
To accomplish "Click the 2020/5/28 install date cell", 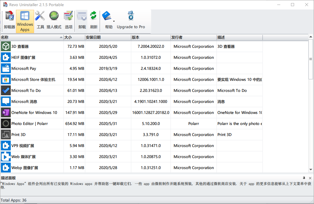I will pyautogui.click(x=108, y=168).
